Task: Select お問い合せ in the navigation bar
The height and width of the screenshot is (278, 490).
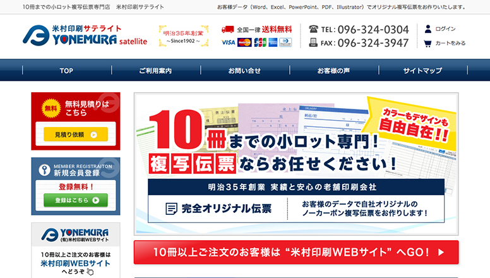Action: tap(244, 71)
